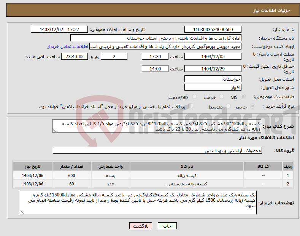The image size is (300, 236).
Task: Click the unit cell عدد
Action: pyautogui.click(x=111, y=184)
